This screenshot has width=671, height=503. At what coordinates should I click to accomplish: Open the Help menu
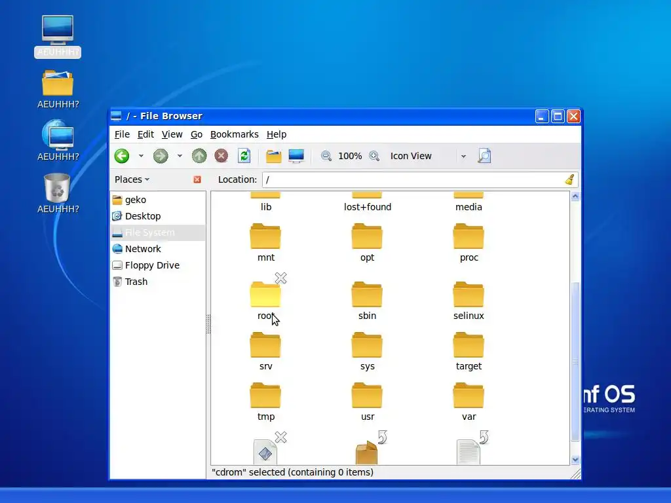click(277, 134)
